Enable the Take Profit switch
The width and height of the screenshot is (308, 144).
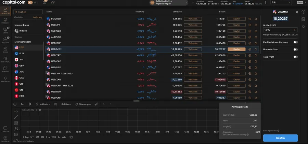coord(295,57)
